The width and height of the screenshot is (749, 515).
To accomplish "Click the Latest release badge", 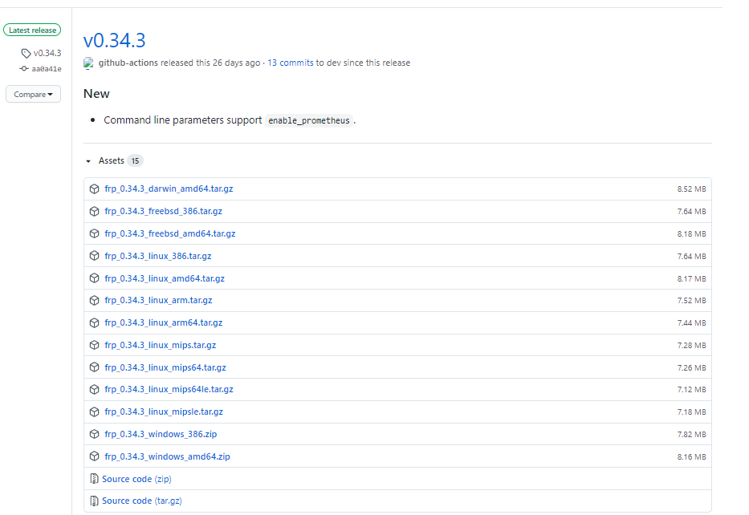I will click(x=32, y=30).
